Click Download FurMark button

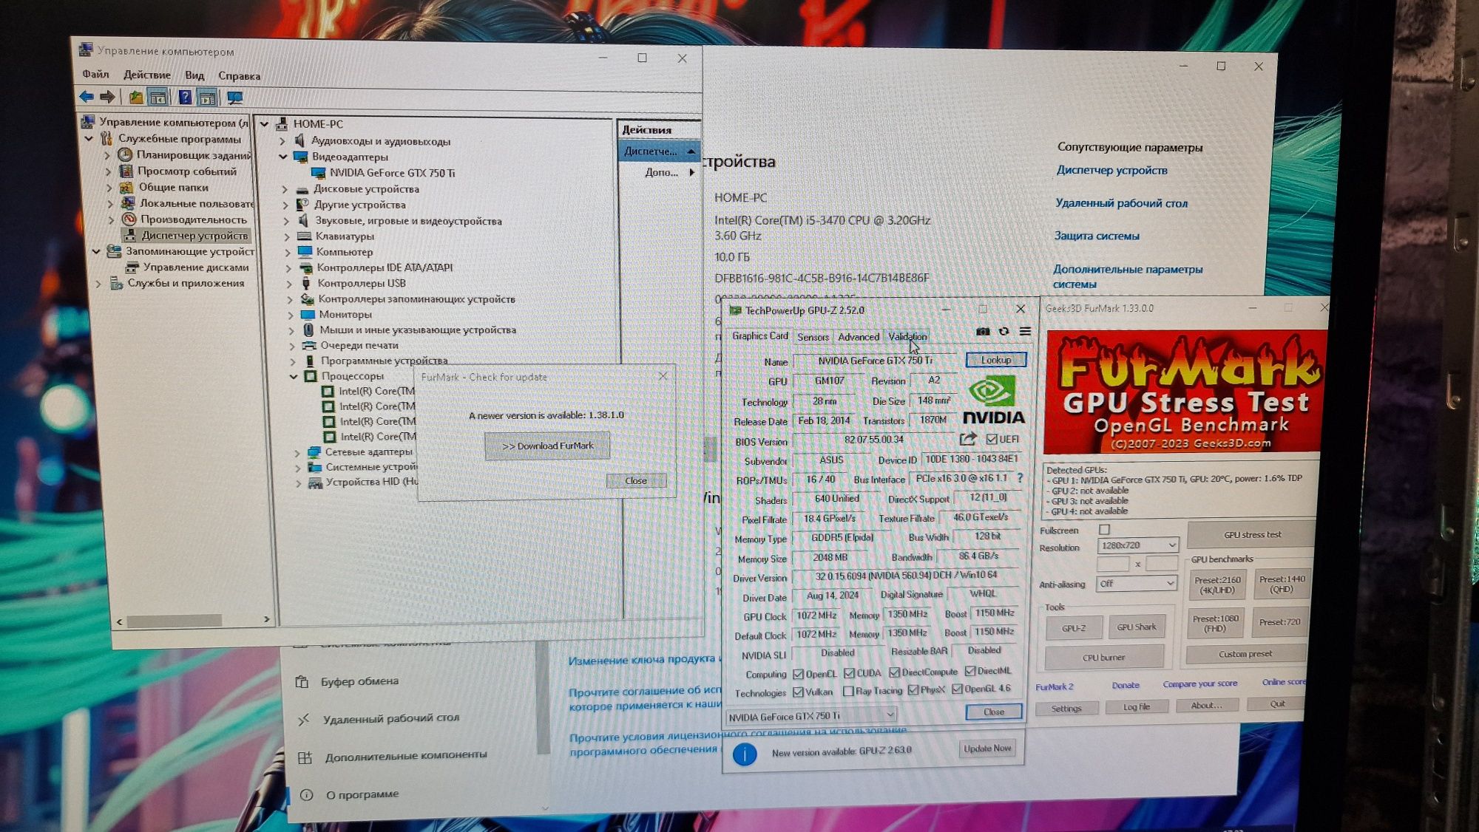tap(547, 446)
